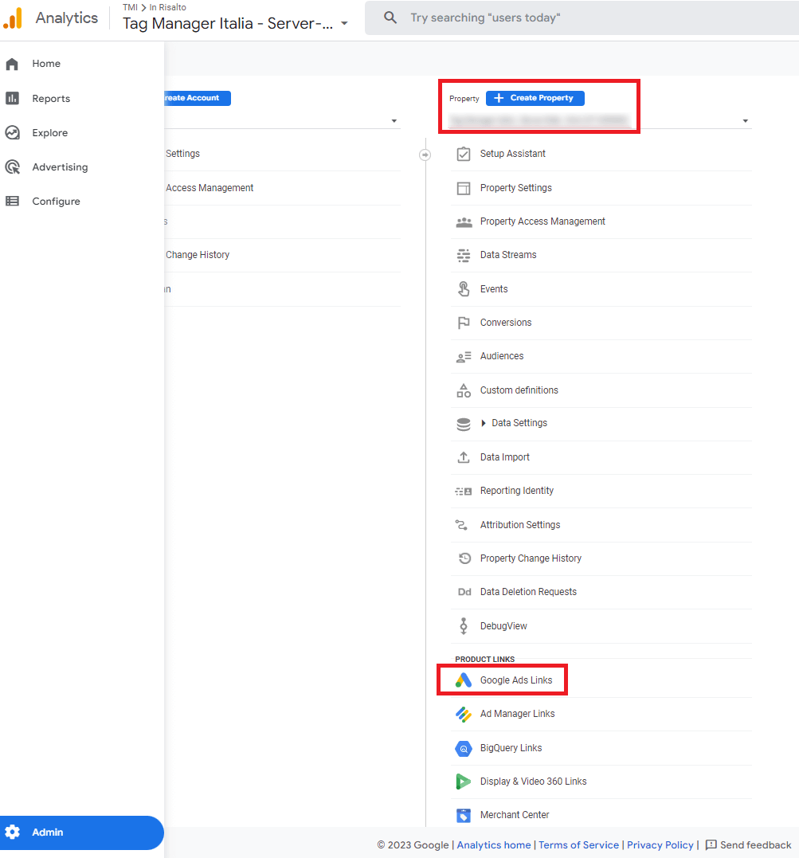Viewport: 799px width, 858px height.
Task: Select Admin in the sidebar
Action: [x=82, y=833]
